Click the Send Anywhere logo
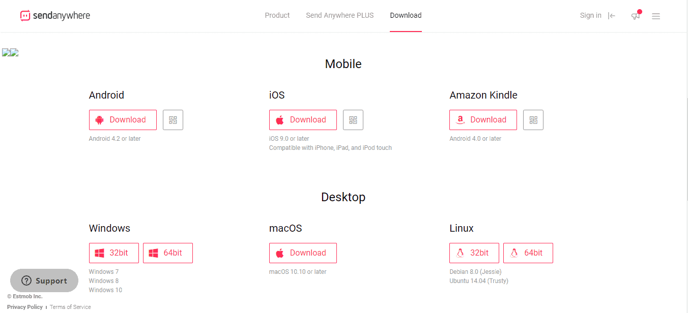Screen dimensions: 688x313 [55, 16]
